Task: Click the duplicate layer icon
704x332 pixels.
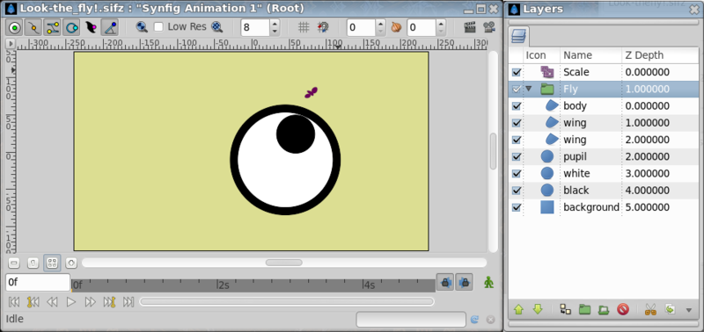Action: (x=565, y=309)
